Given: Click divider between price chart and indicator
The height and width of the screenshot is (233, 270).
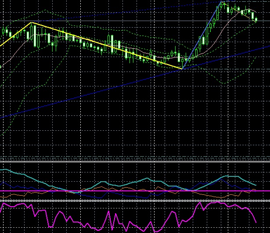Looking at the screenshot, I should (132, 161).
